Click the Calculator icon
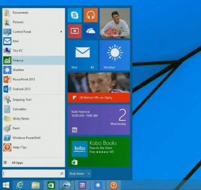 (7, 109)
